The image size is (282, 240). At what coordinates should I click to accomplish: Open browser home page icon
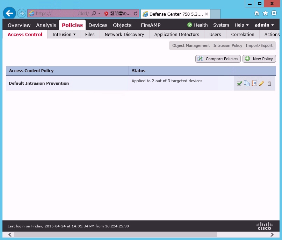tap(257, 13)
